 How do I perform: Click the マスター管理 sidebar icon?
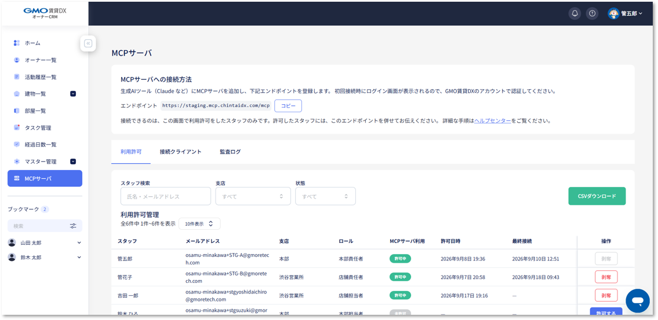pyautogui.click(x=17, y=161)
